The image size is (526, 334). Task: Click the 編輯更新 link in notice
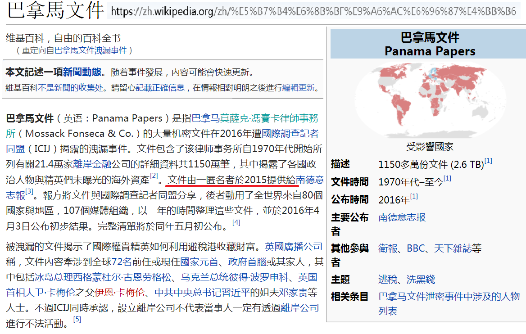point(298,88)
